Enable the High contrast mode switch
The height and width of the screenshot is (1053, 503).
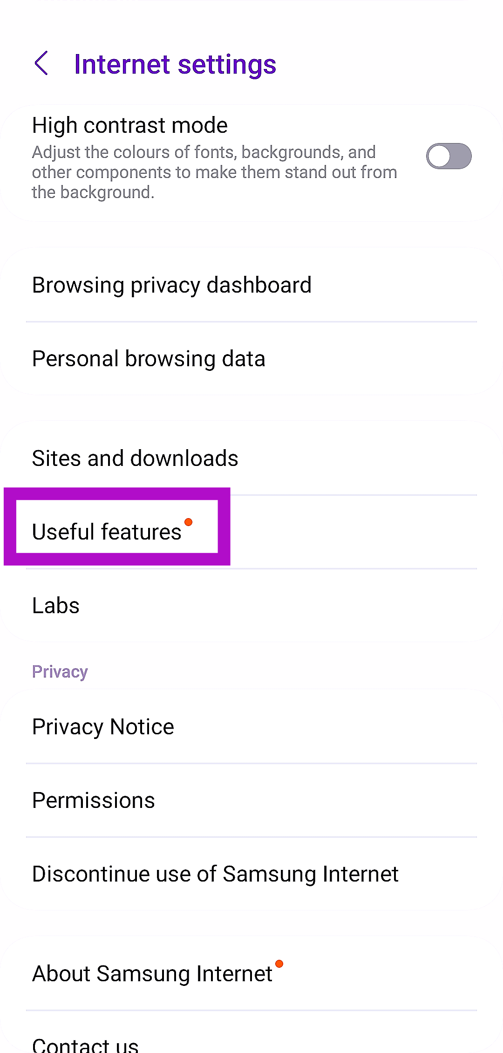[x=449, y=156]
